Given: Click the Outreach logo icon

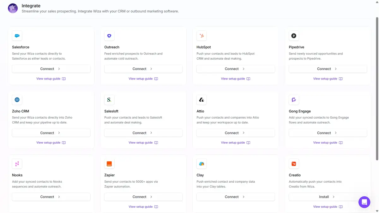Looking at the screenshot, I should 109,36.
